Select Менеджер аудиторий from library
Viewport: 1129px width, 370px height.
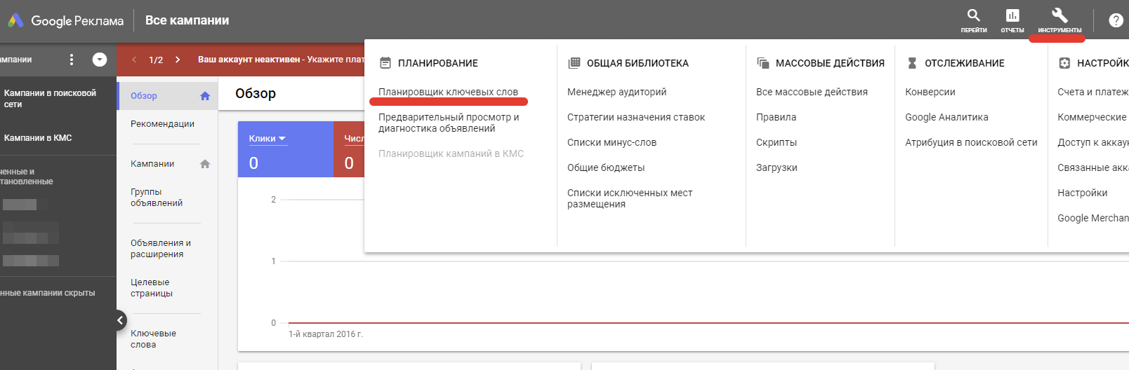pos(616,92)
